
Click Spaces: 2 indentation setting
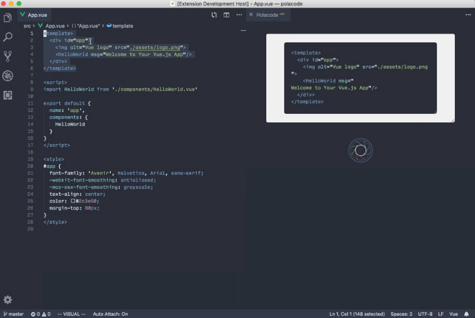coord(401,314)
